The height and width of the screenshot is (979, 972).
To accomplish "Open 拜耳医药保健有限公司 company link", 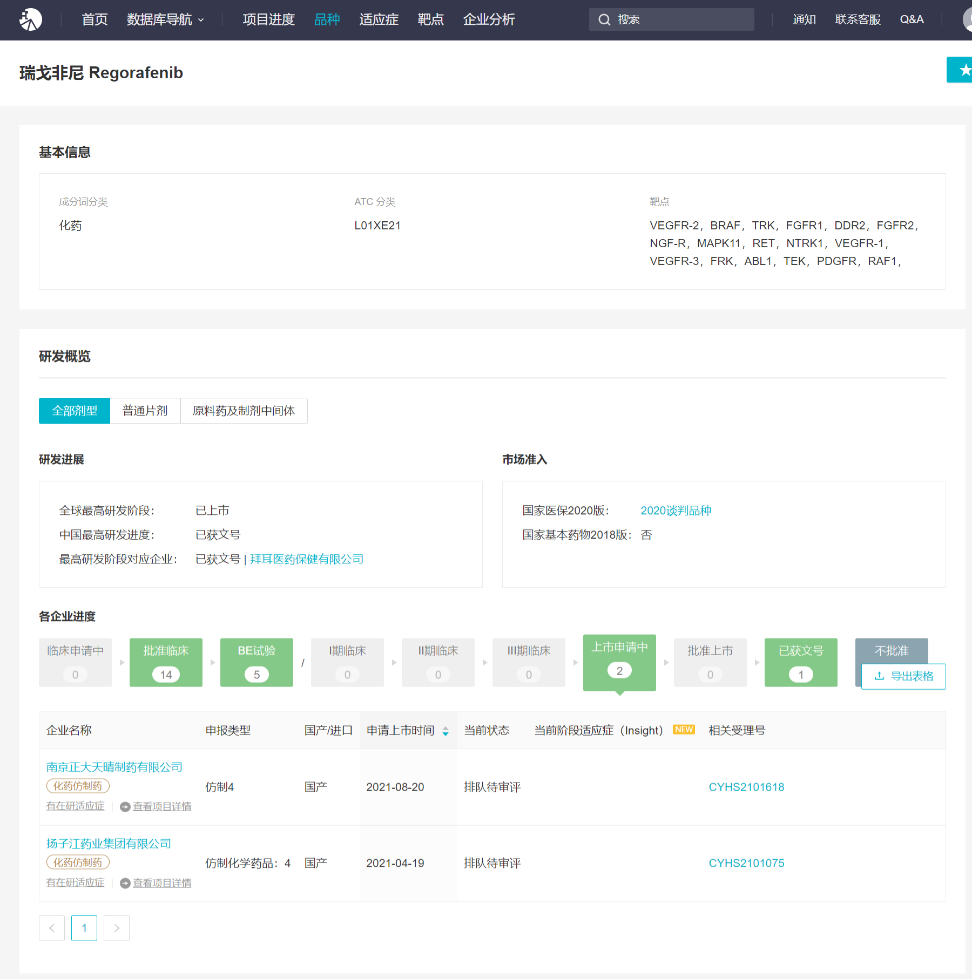I will [307, 559].
